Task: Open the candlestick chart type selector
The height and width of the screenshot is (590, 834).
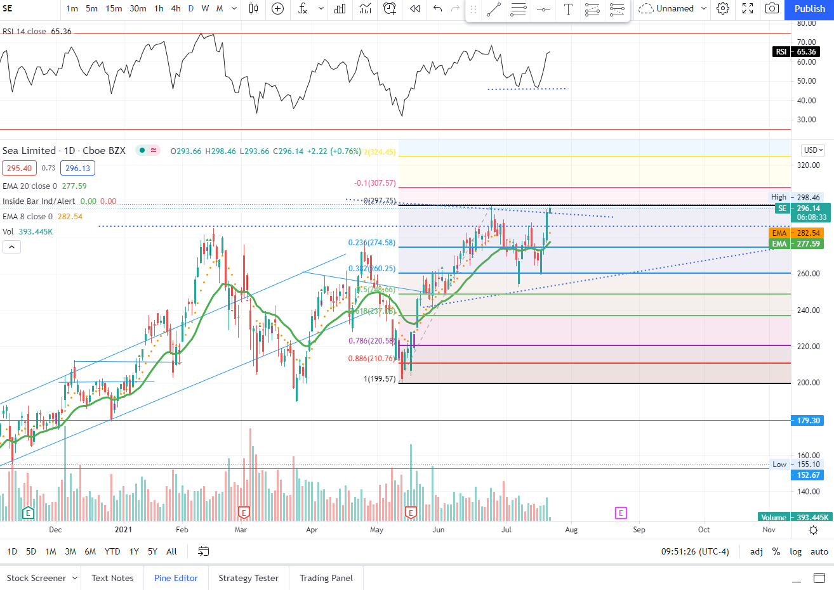Action: click(x=254, y=8)
